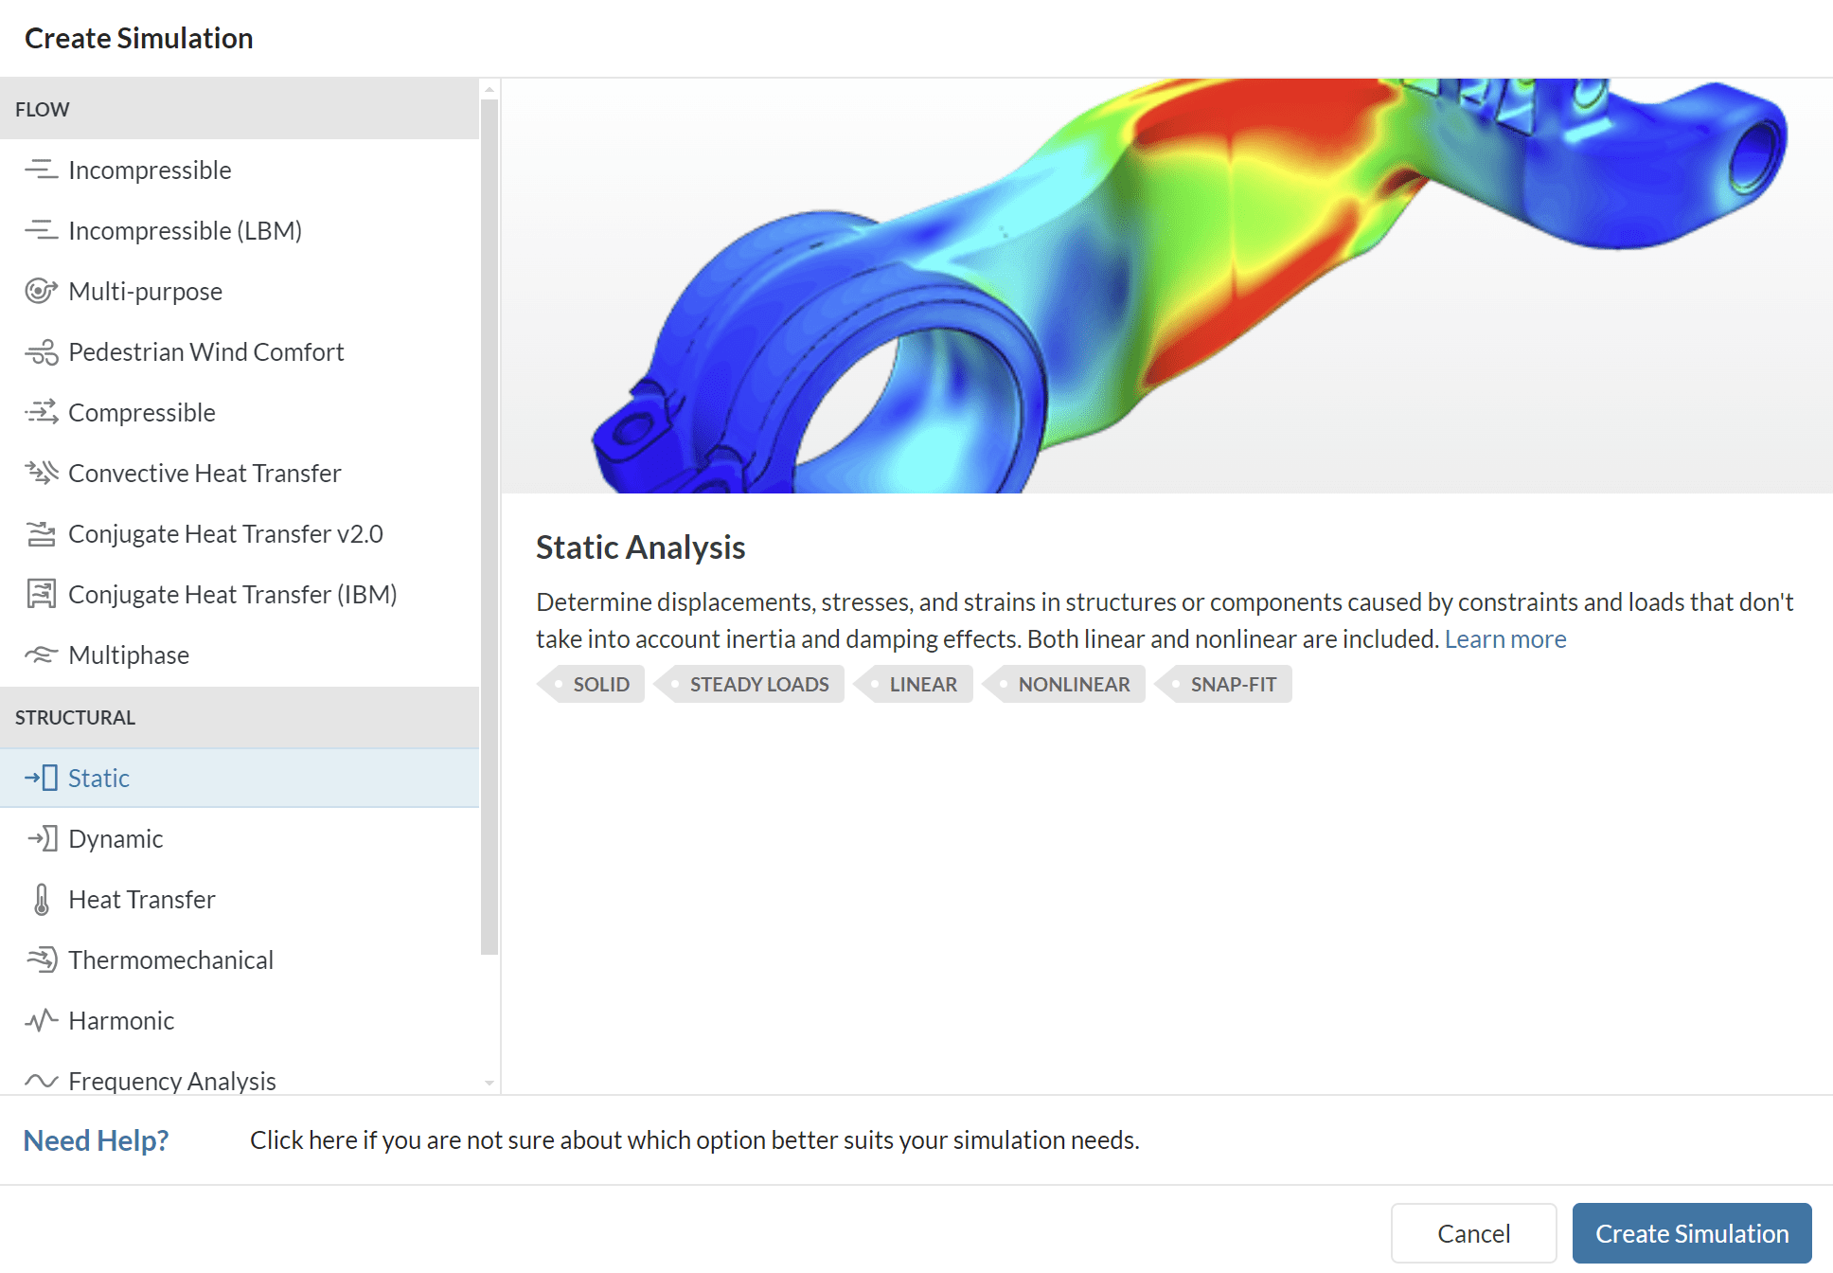1833x1273 pixels.
Task: Choose Multiphase simulation option
Action: click(129, 655)
